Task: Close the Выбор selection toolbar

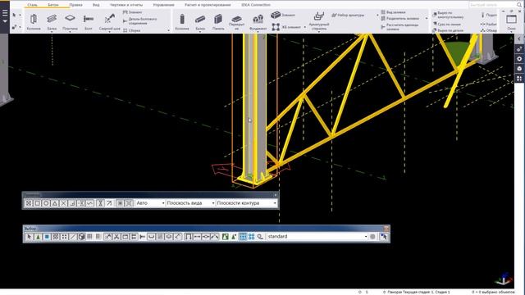Action: pos(386,229)
